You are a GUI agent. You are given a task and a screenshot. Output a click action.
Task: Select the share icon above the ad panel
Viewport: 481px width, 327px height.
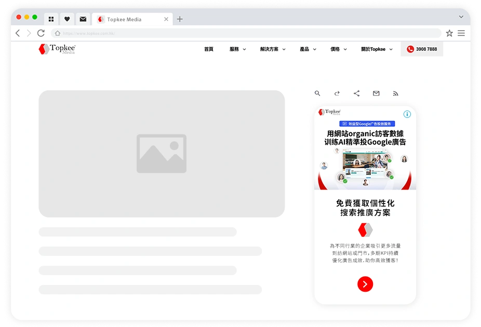click(356, 93)
